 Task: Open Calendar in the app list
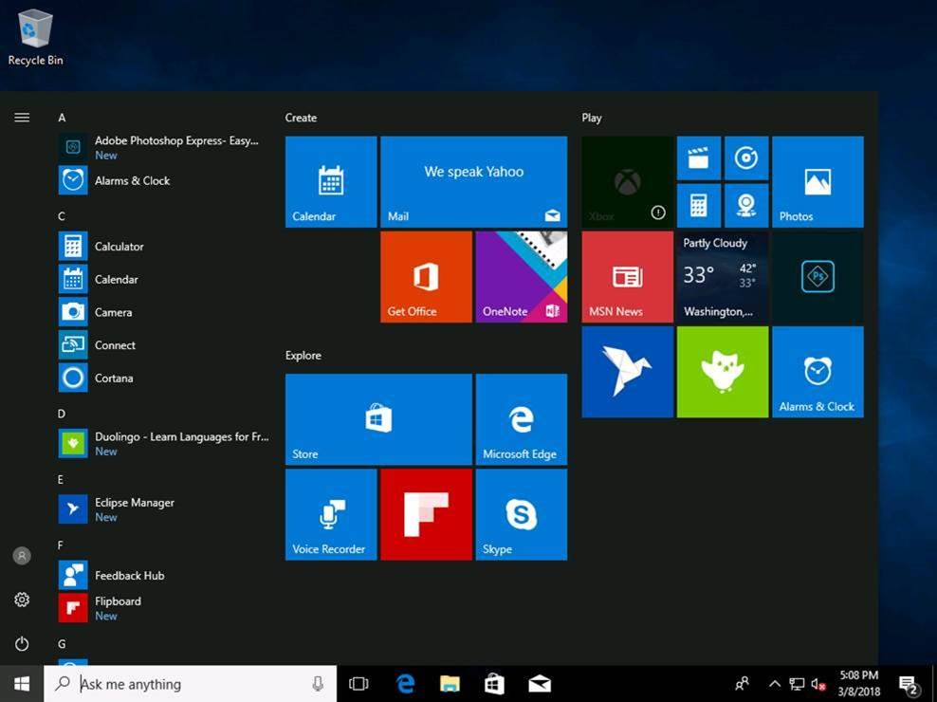(x=165, y=279)
